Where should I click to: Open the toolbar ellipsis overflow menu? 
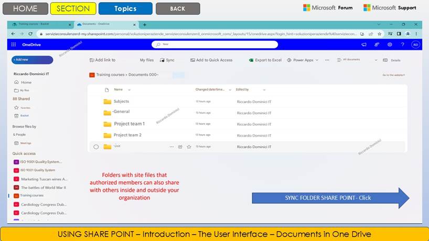coord(327,60)
